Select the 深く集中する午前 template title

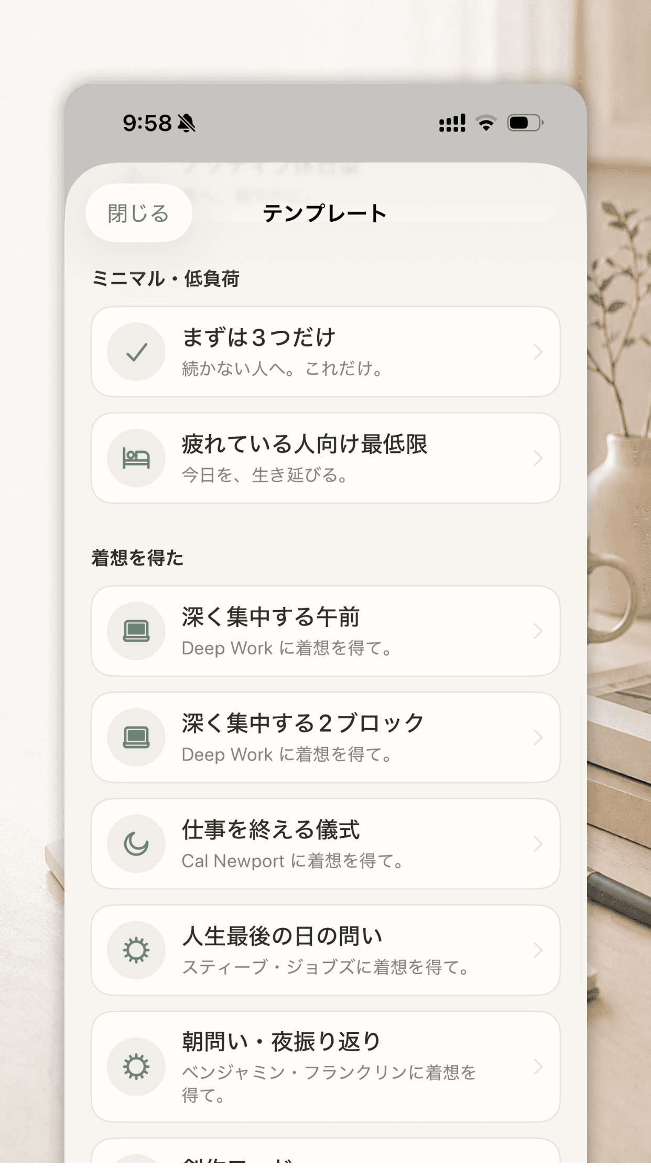(271, 617)
